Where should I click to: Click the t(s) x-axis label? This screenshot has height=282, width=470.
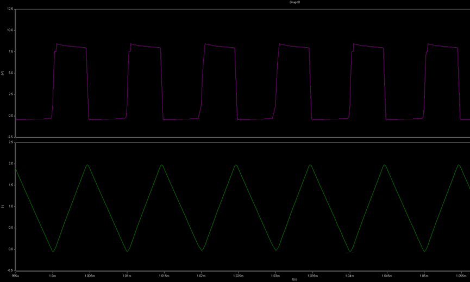click(294, 279)
